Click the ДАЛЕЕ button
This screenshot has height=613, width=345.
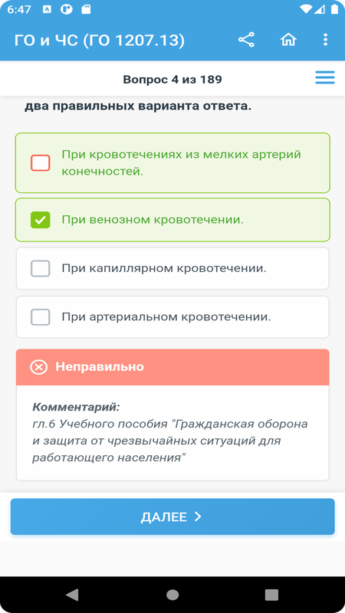[172, 516]
